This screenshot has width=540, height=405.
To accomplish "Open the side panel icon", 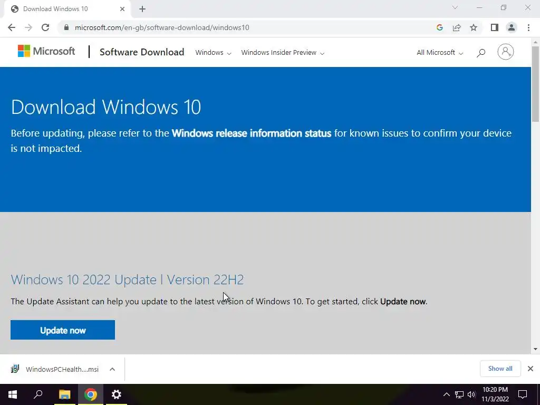I will pos(495,27).
